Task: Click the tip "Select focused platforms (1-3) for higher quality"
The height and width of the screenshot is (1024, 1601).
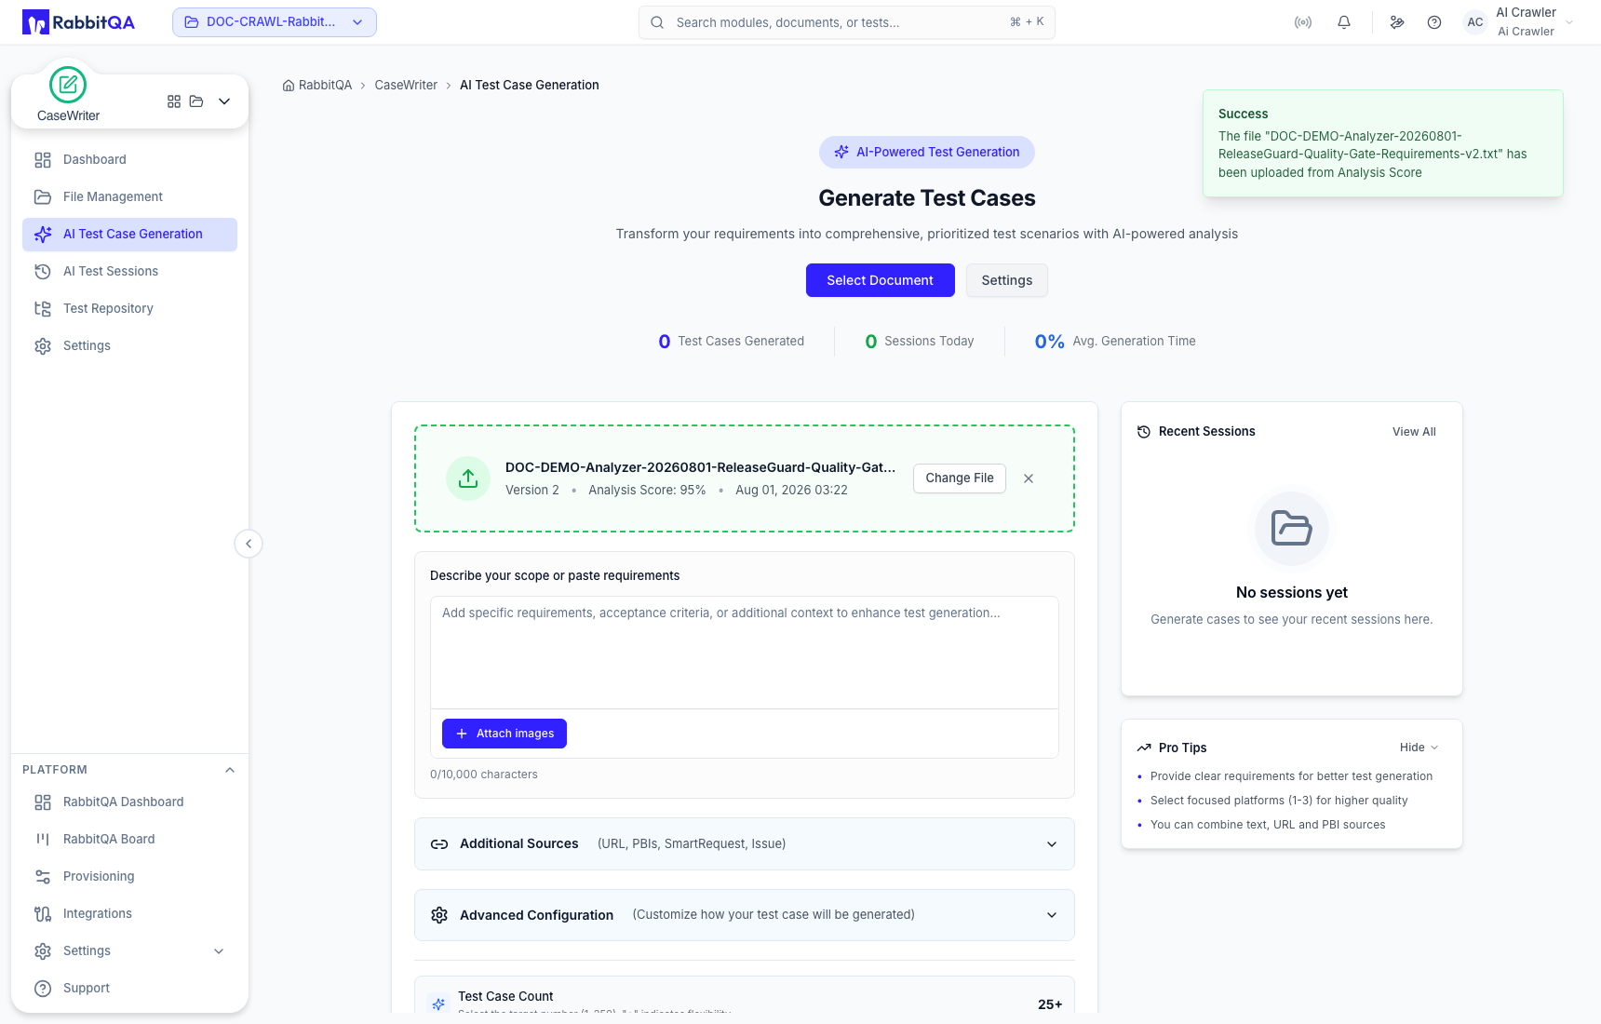Action: click(x=1279, y=801)
